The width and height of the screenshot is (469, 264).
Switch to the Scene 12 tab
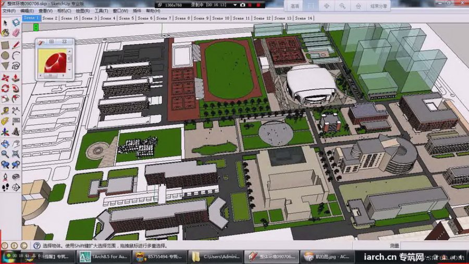(262, 18)
